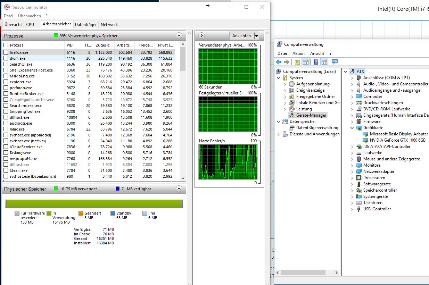Select the USB-Controller icon
The height and width of the screenshot is (285, 429).
[x=359, y=209]
